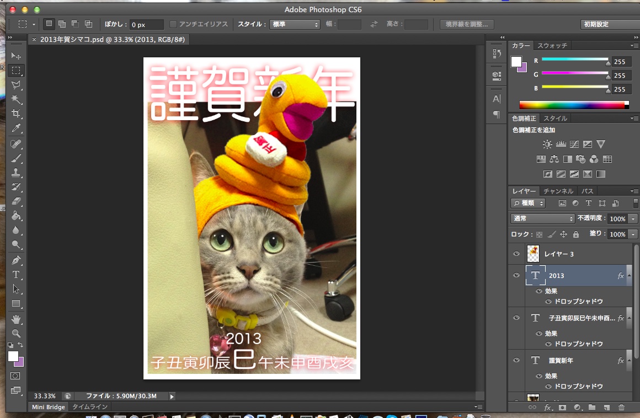Switch to the スウォッチ tab
The image size is (640, 418).
point(552,45)
